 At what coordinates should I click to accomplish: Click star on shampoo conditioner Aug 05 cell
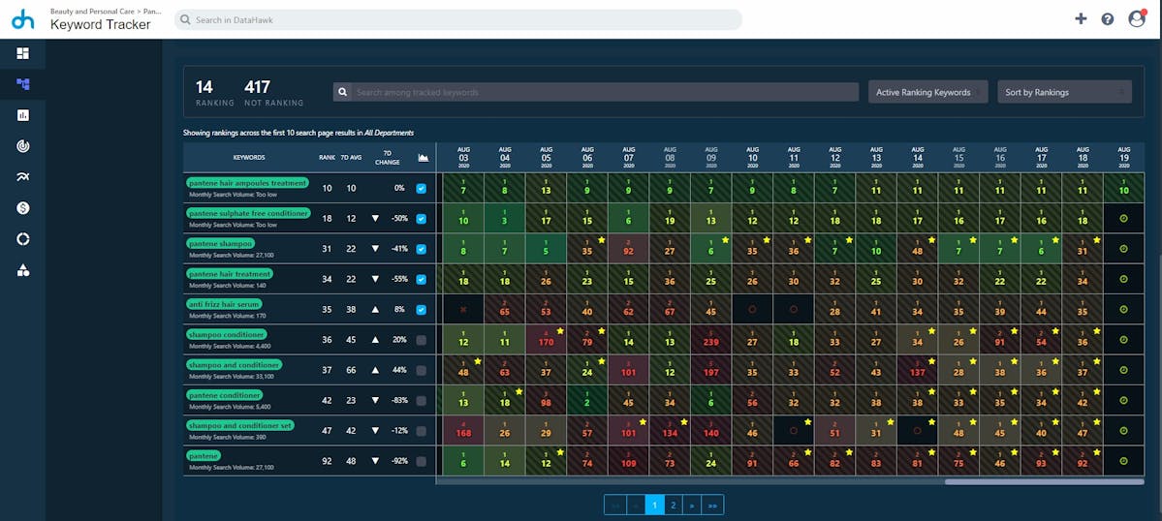(x=559, y=331)
